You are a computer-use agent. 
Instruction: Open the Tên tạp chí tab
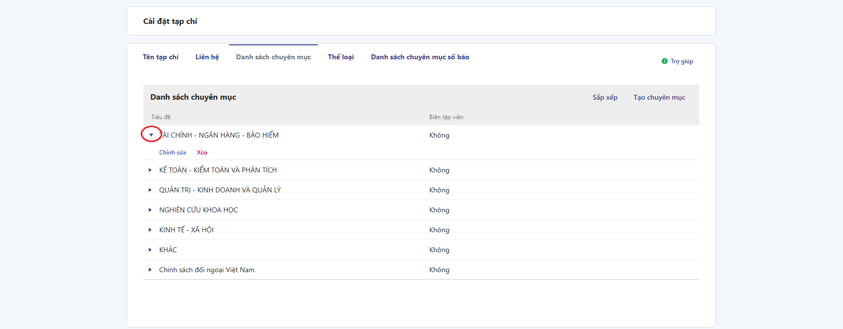point(160,57)
